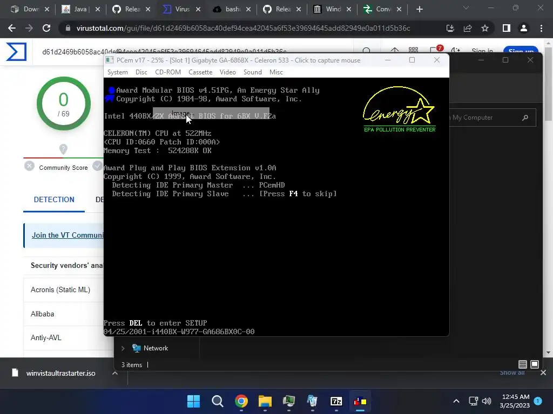Image resolution: width=553 pixels, height=414 pixels.
Task: Open the Video menu in PCem
Action: coord(227,72)
